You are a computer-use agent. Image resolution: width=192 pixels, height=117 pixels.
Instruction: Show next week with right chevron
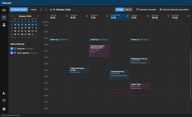click(x=46, y=10)
